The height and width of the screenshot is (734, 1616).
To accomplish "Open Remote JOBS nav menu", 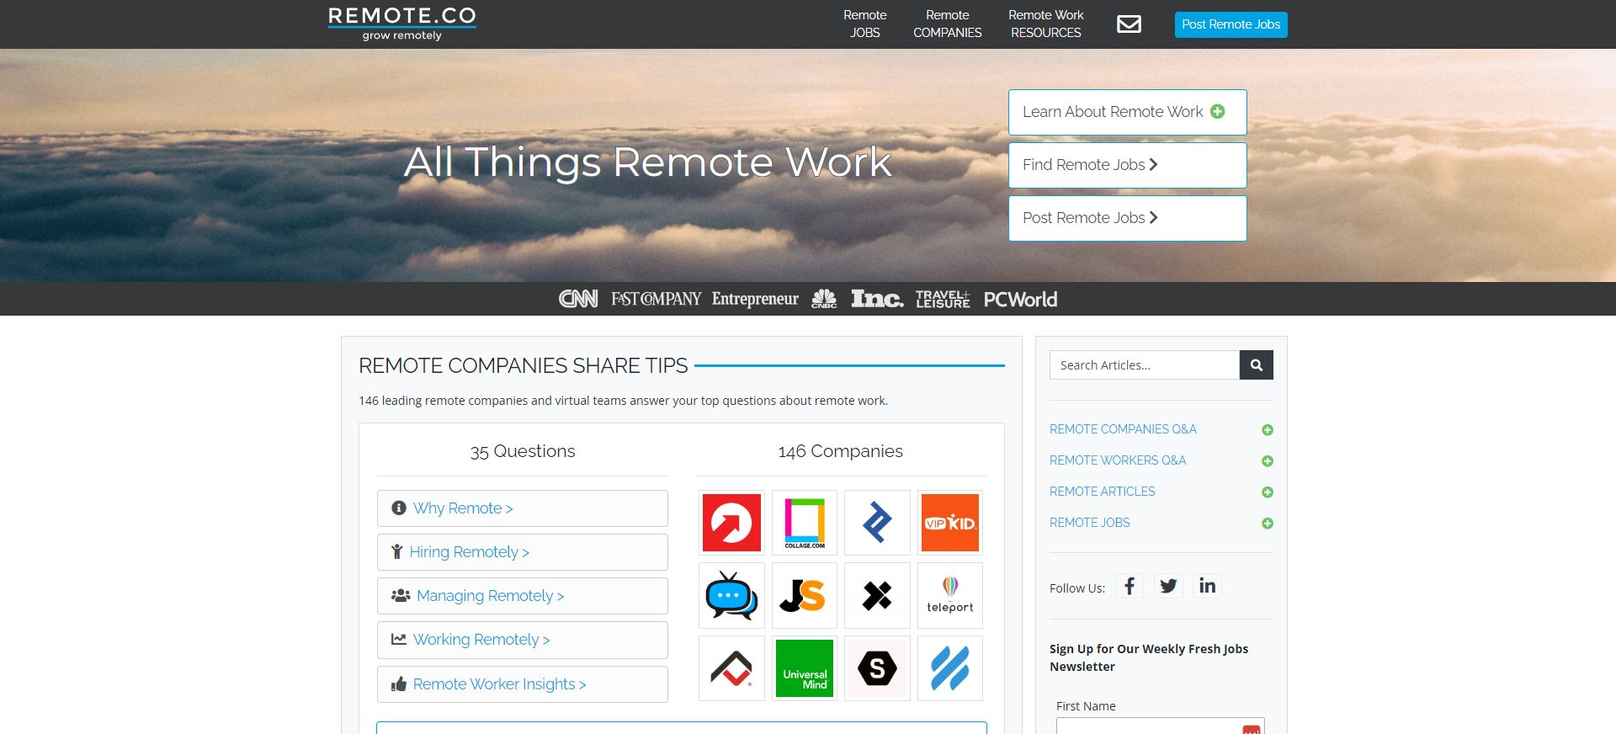I will pos(865,24).
